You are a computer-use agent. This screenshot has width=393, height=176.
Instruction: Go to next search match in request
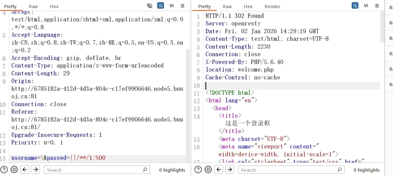tap(35, 169)
